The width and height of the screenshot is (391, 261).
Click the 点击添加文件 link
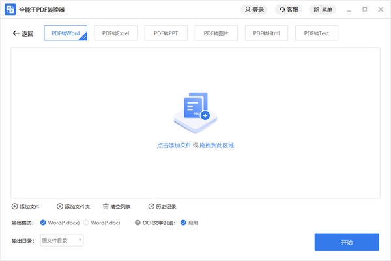coord(174,146)
